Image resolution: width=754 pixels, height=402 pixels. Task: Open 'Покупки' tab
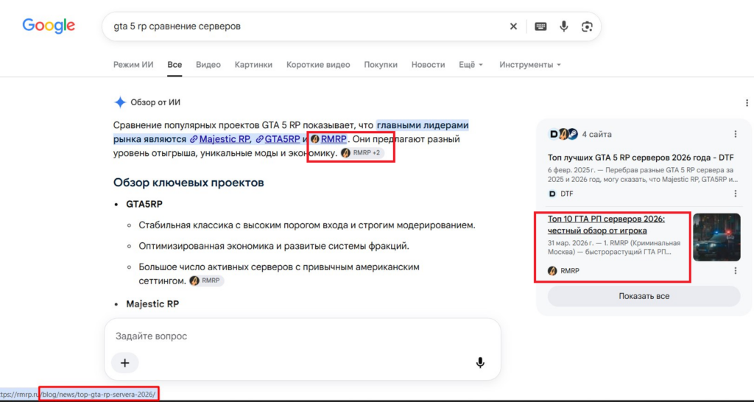[381, 65]
